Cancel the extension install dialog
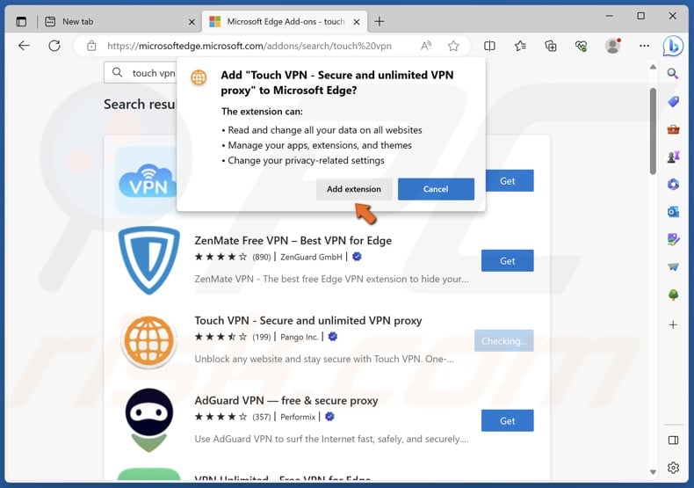The image size is (694, 488). [436, 189]
